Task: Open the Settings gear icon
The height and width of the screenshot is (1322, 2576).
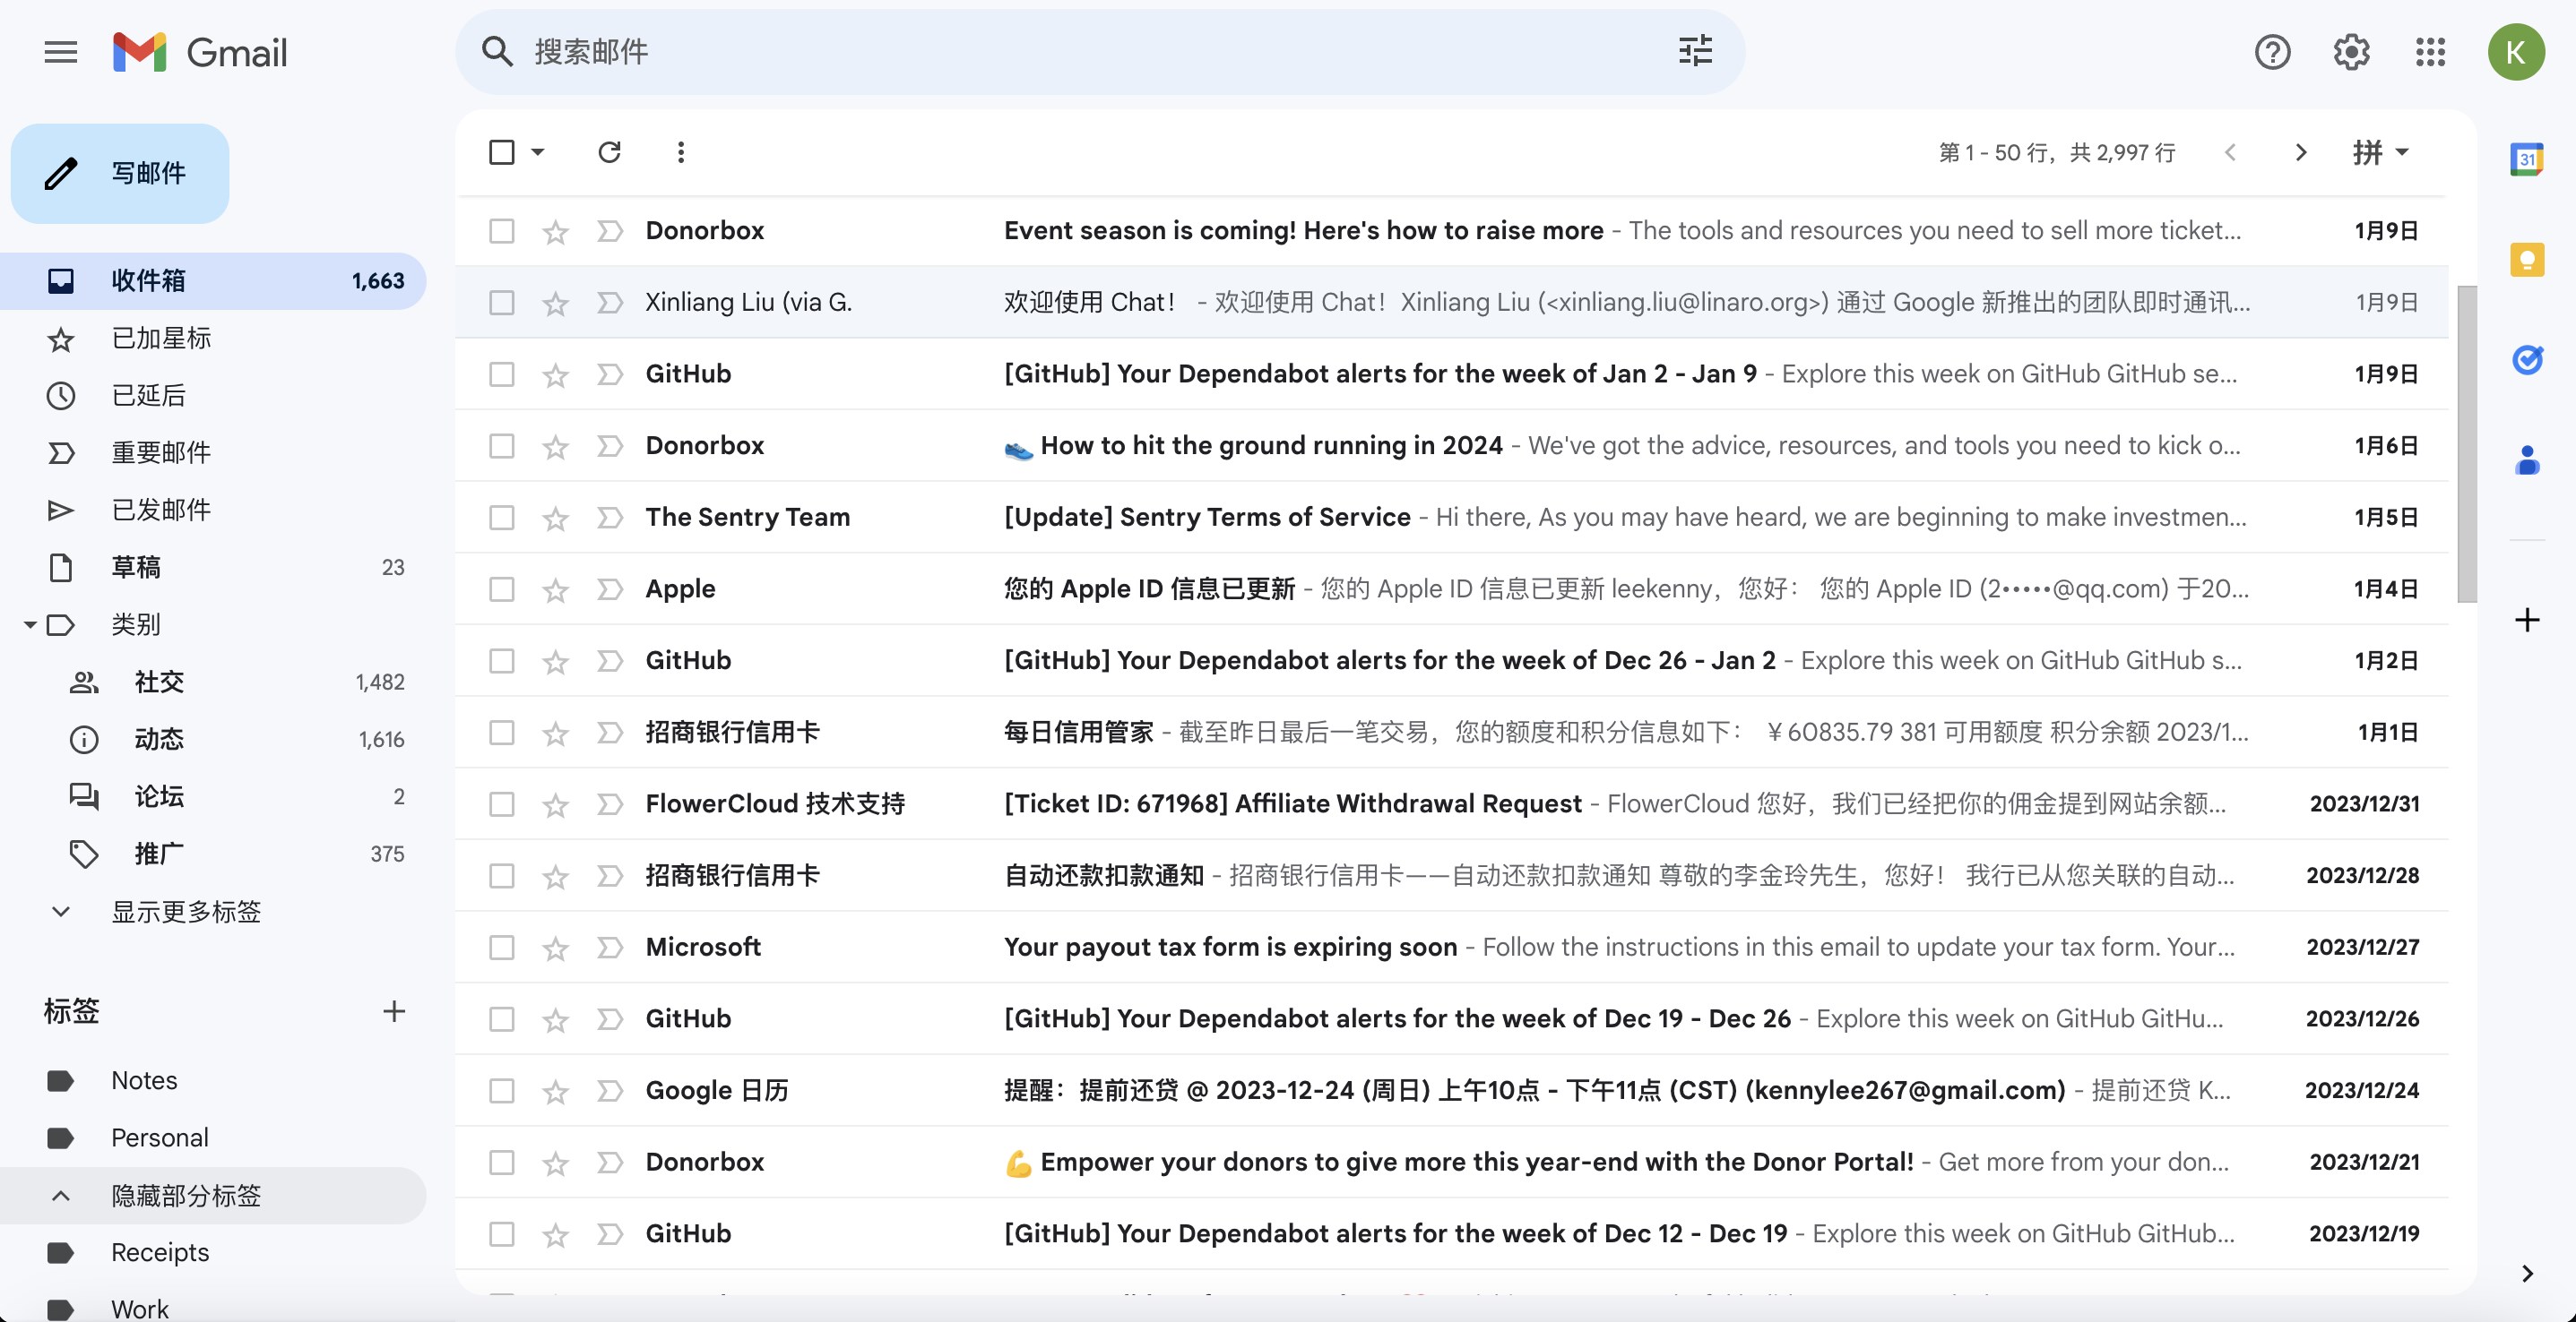Action: click(x=2351, y=52)
